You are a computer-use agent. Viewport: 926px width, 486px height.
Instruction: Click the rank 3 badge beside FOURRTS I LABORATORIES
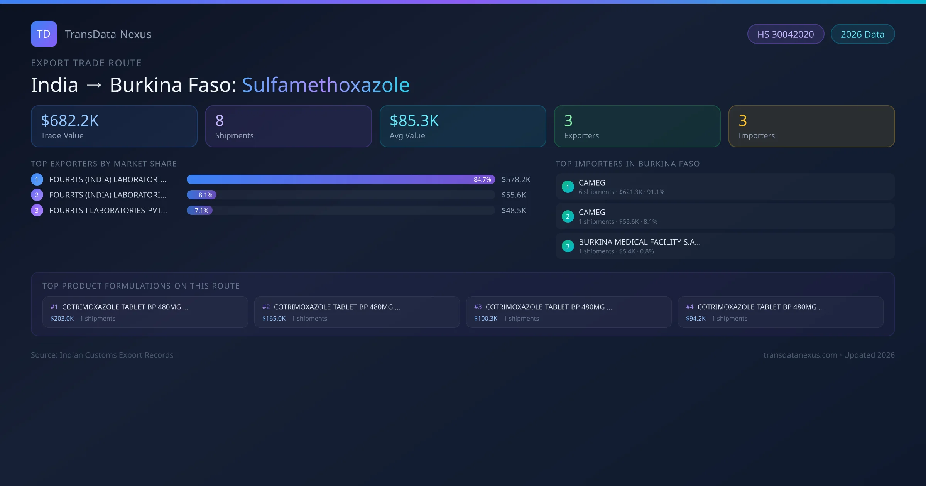click(37, 210)
